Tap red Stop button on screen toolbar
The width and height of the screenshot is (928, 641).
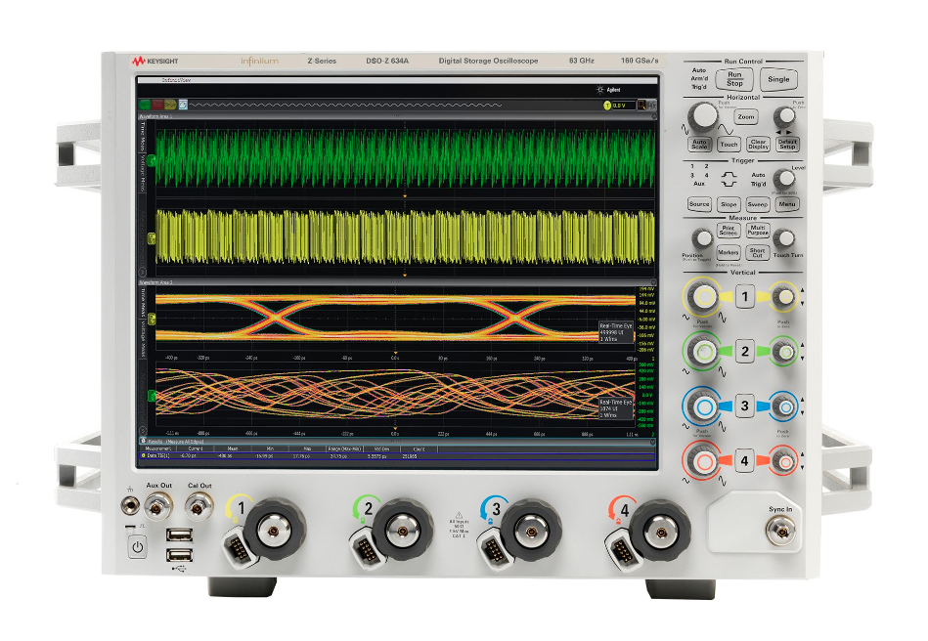pos(157,105)
